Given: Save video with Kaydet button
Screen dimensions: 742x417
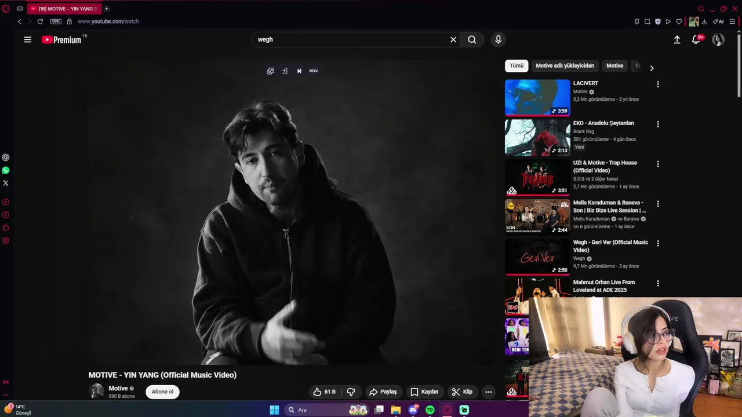Looking at the screenshot, I should (x=424, y=392).
